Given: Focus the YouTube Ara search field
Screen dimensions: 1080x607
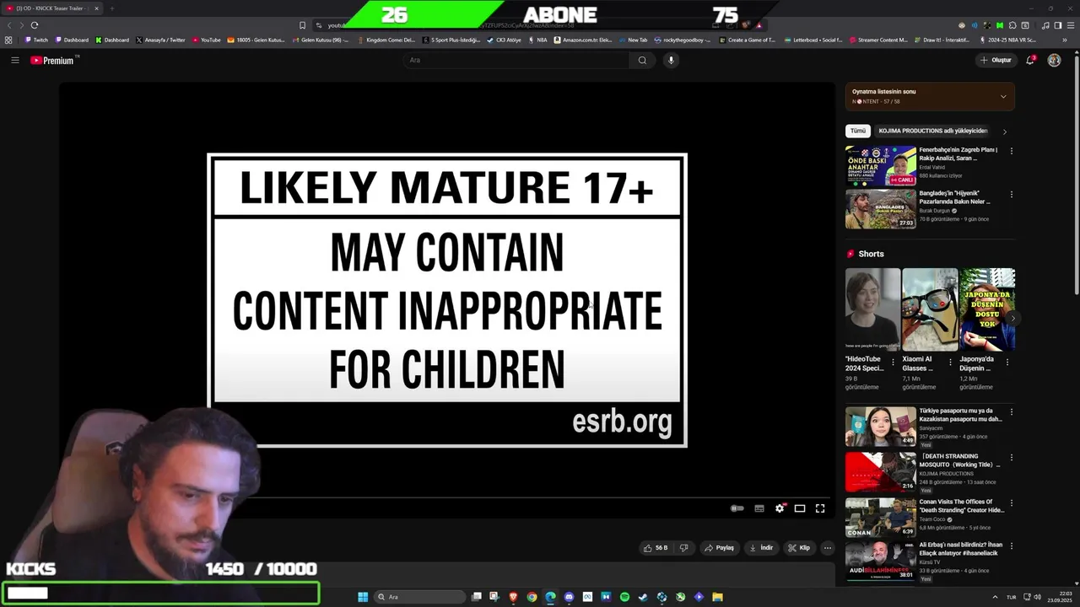Looking at the screenshot, I should (x=516, y=60).
